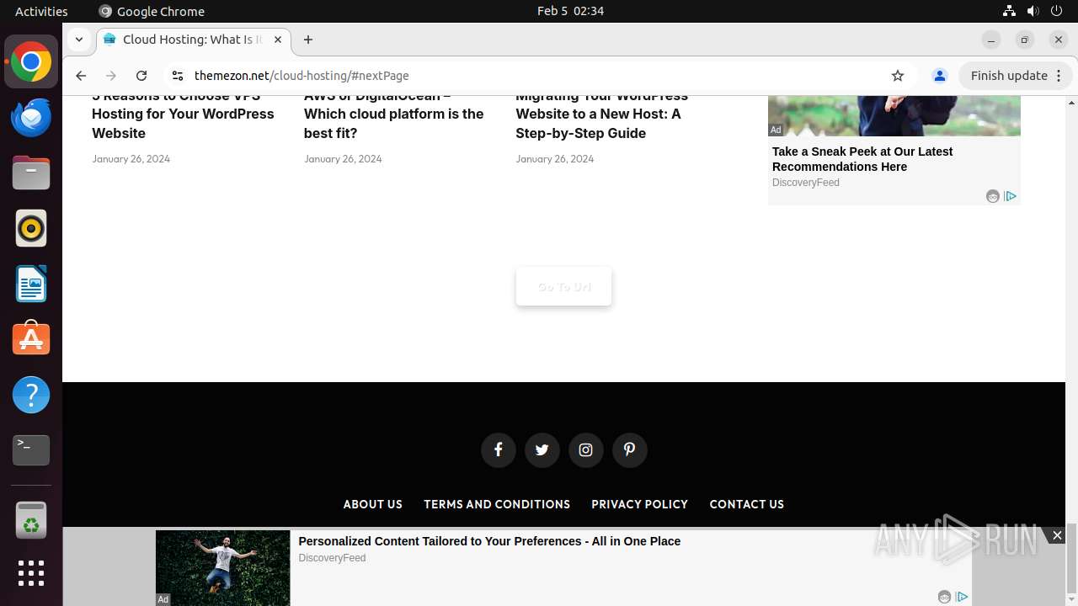Open Ubuntu Software from the dock
The height and width of the screenshot is (606, 1078).
coord(31,339)
